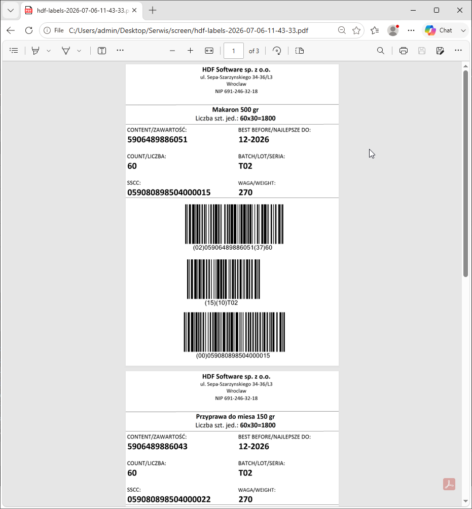Click Przyprawa do miesa 150 gr title
The width and height of the screenshot is (472, 509).
pos(236,416)
